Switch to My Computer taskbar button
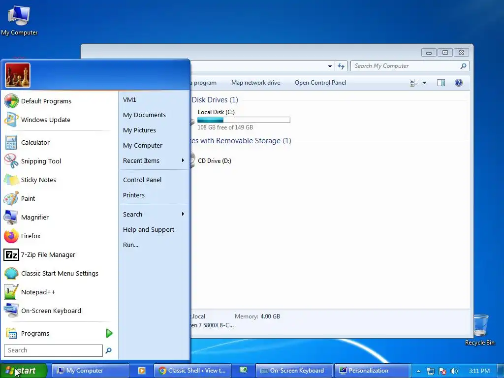504x378 pixels. (x=91, y=371)
